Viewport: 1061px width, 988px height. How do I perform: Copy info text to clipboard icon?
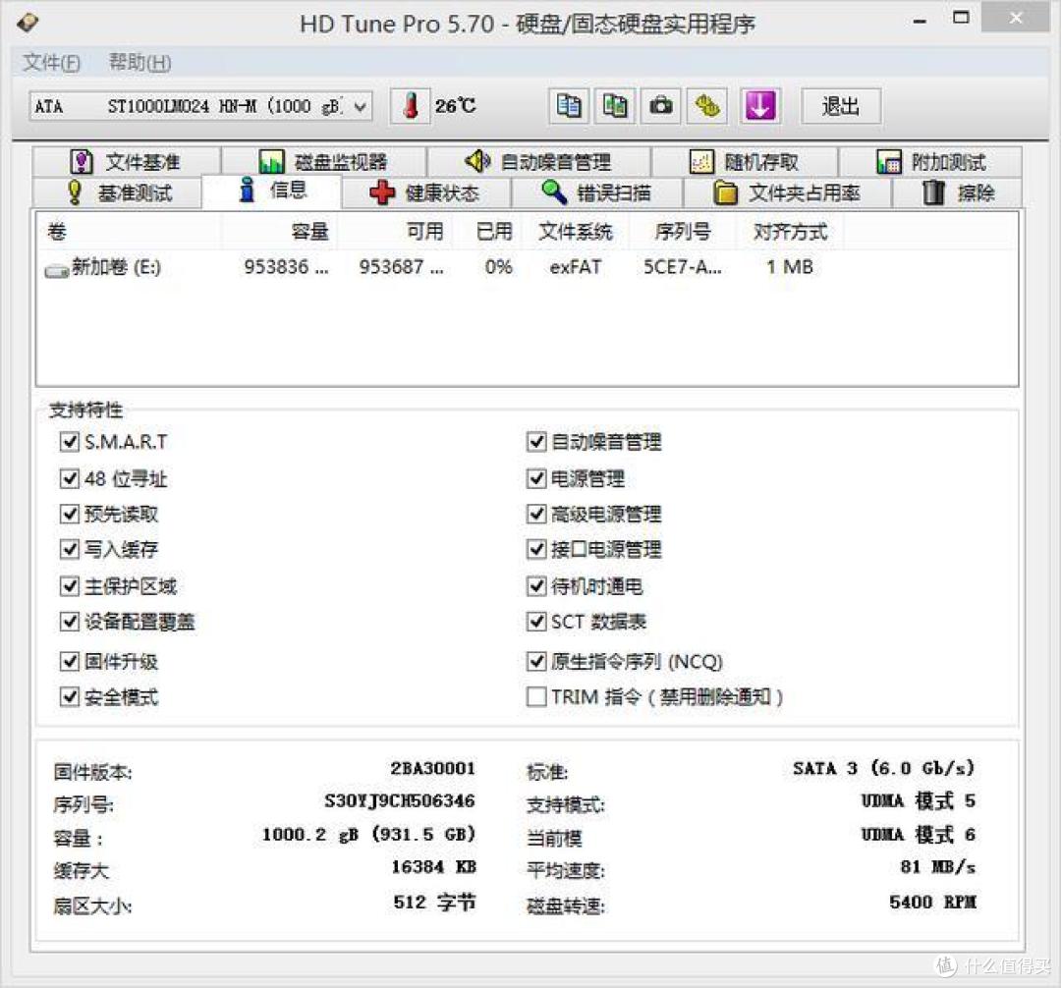tap(569, 106)
